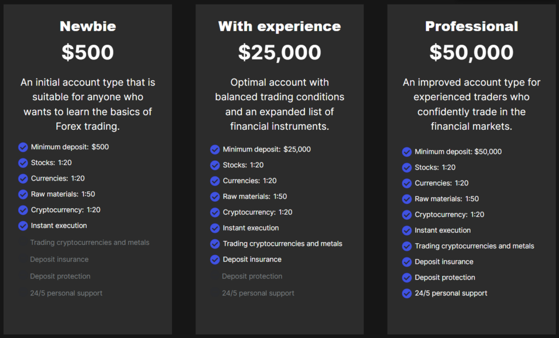The height and width of the screenshot is (338, 559).
Task: Select the With experience plan heading
Action: (279, 26)
